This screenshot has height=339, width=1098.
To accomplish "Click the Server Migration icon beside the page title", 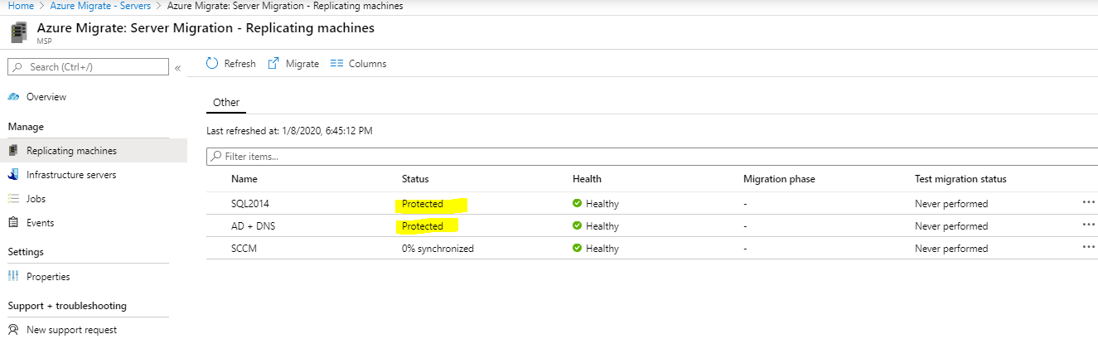I will coord(17,33).
